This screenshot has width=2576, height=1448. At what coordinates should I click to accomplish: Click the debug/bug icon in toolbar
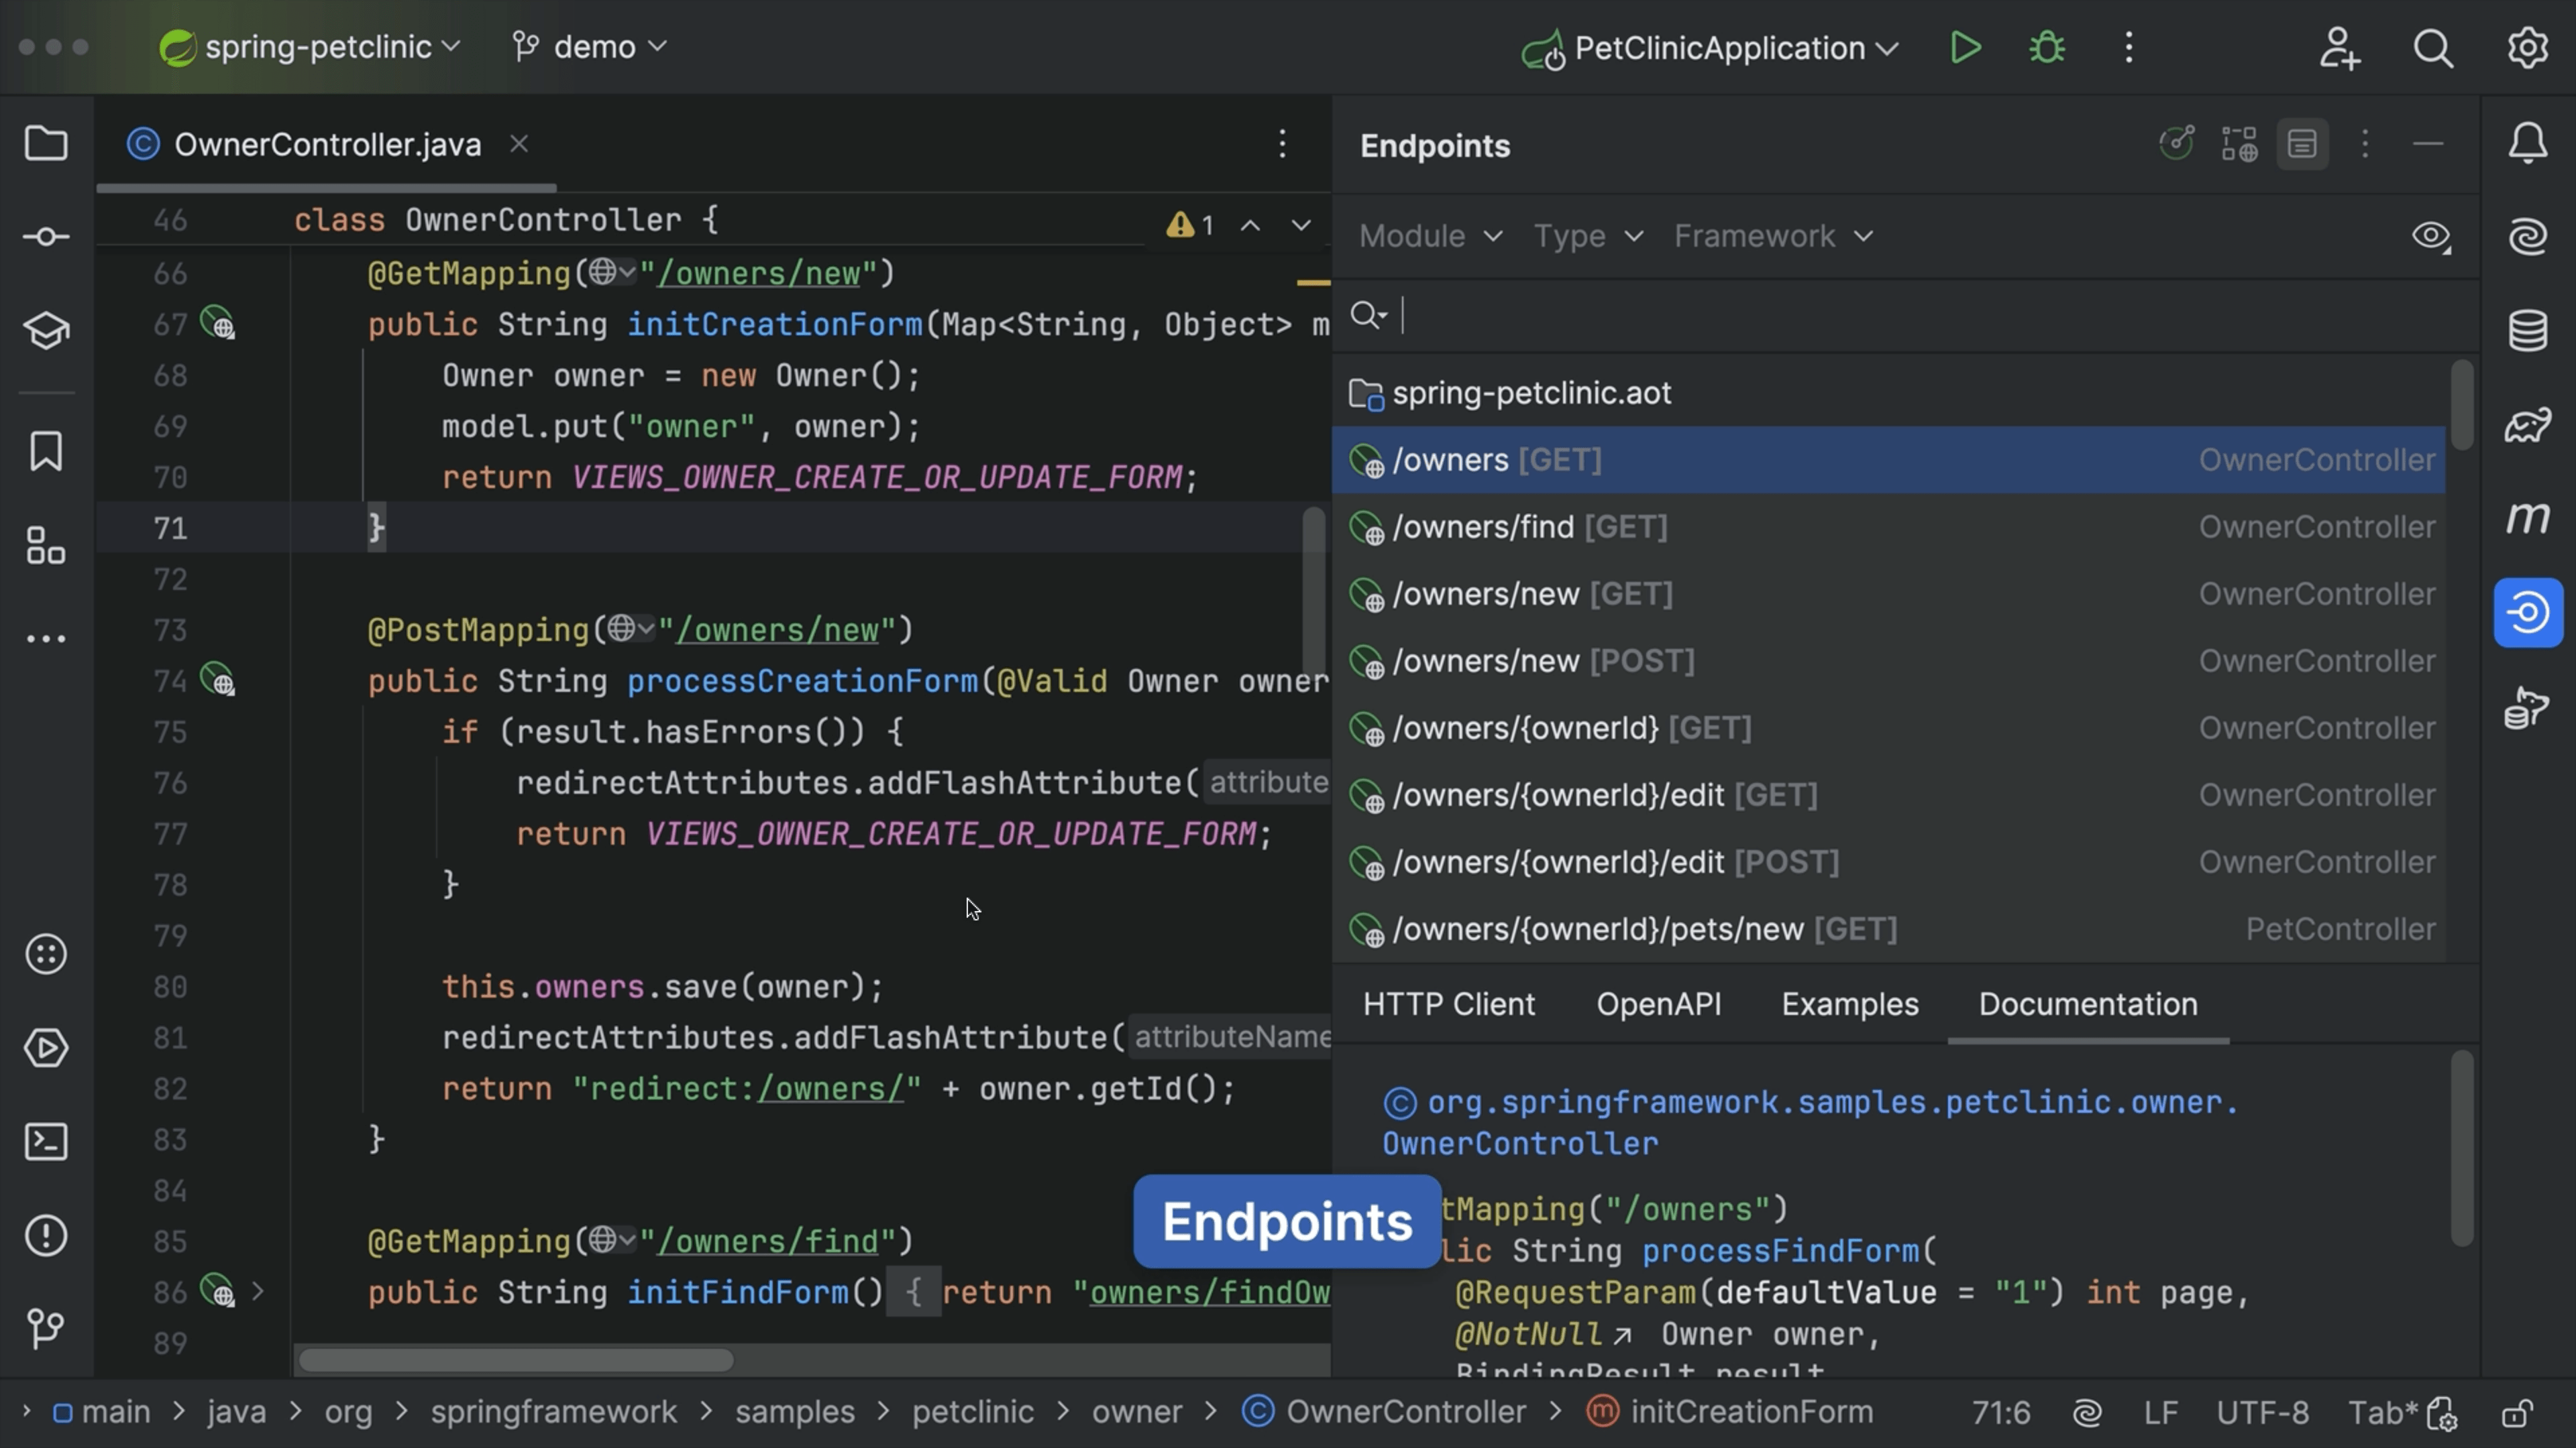[2045, 48]
